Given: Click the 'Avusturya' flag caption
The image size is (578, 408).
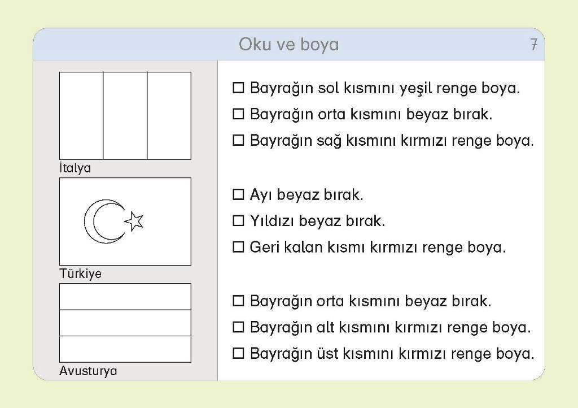Looking at the screenshot, I should pos(88,371).
